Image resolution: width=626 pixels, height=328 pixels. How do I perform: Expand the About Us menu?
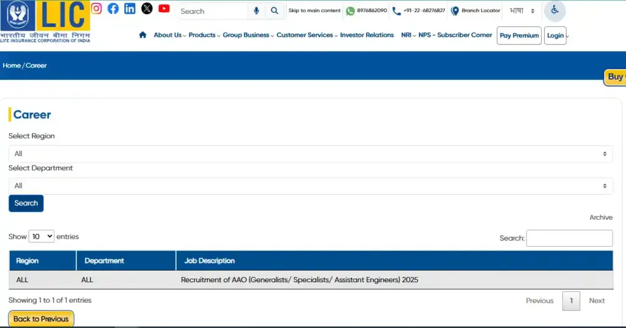click(x=170, y=35)
